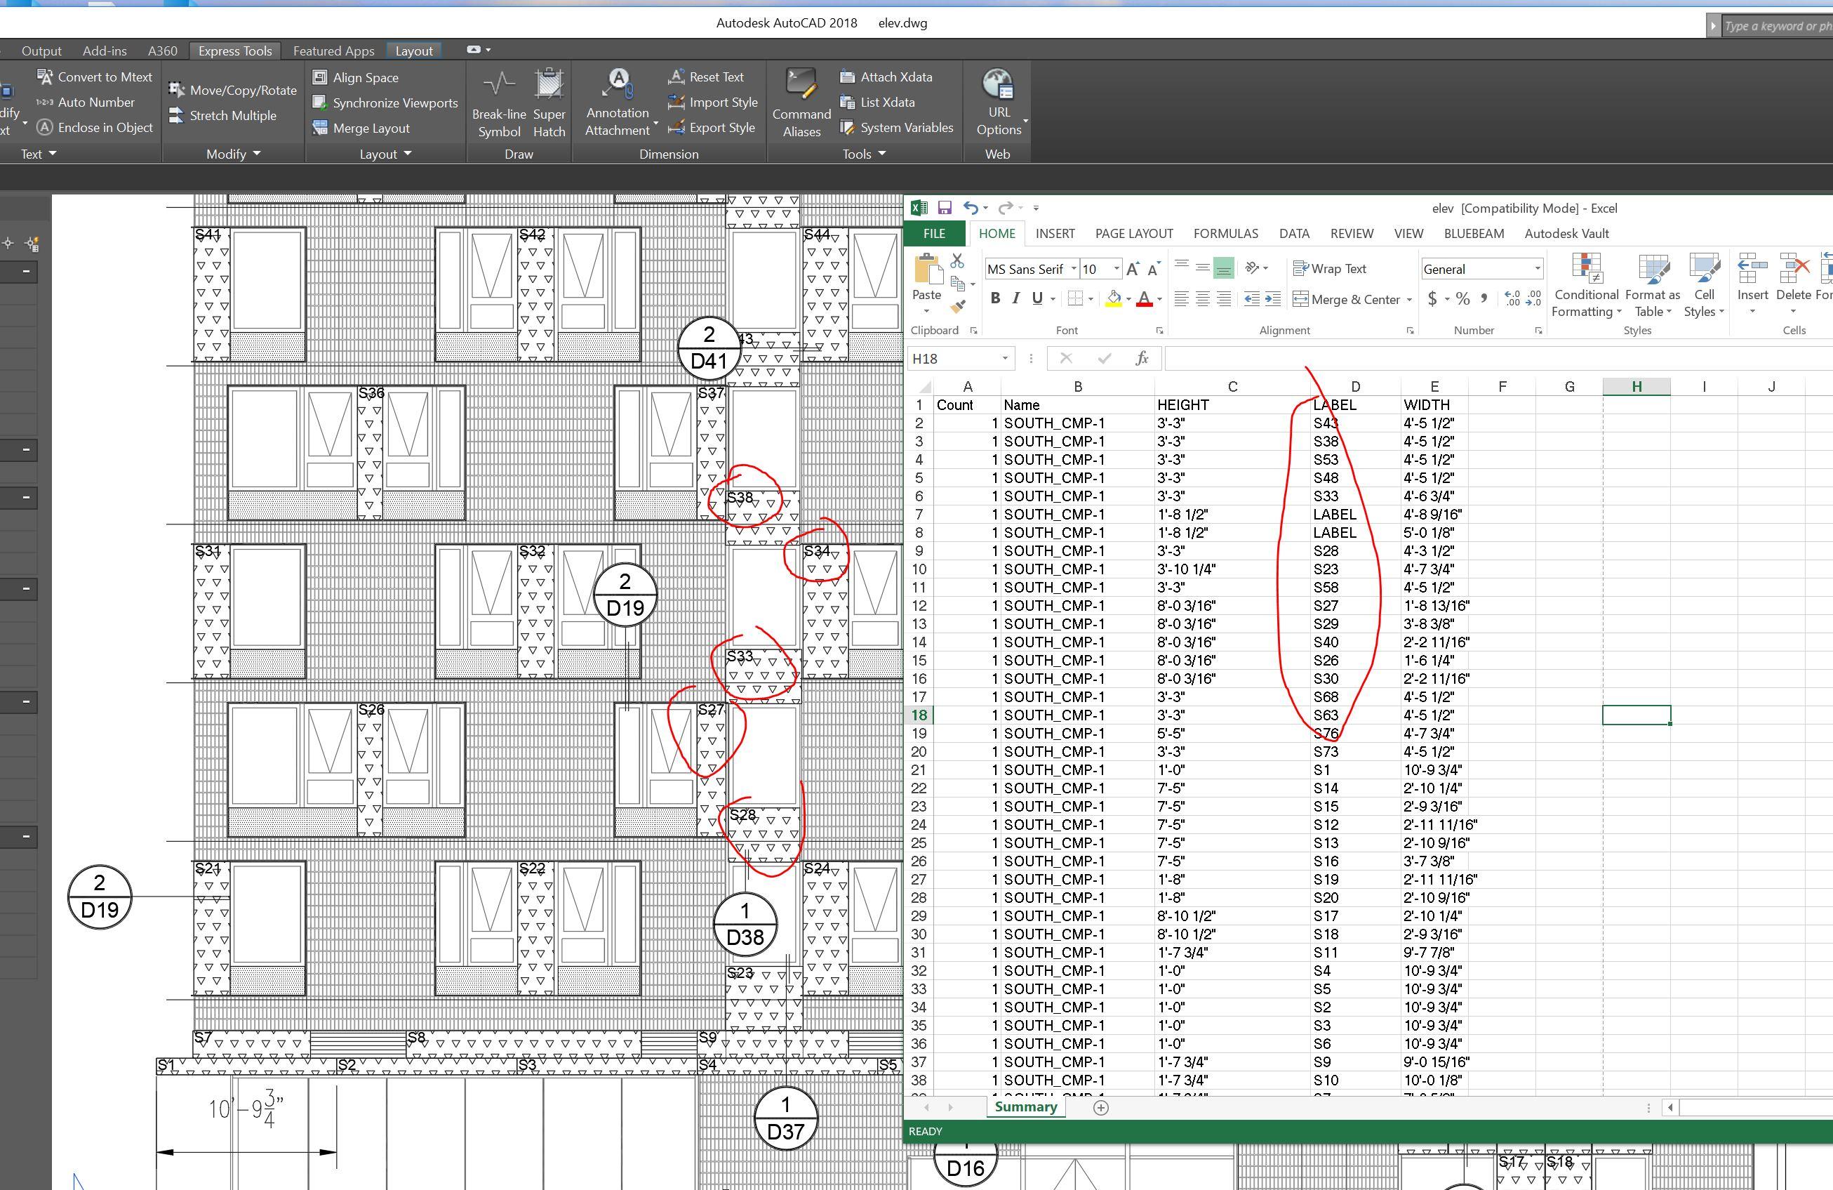1833x1190 pixels.
Task: Toggle Bold formatting in Excel
Action: point(995,298)
